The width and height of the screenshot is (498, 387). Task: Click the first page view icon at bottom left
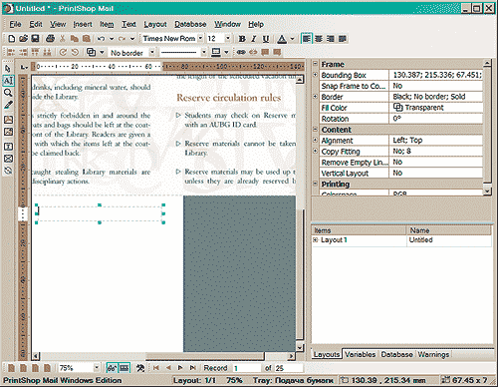11,368
